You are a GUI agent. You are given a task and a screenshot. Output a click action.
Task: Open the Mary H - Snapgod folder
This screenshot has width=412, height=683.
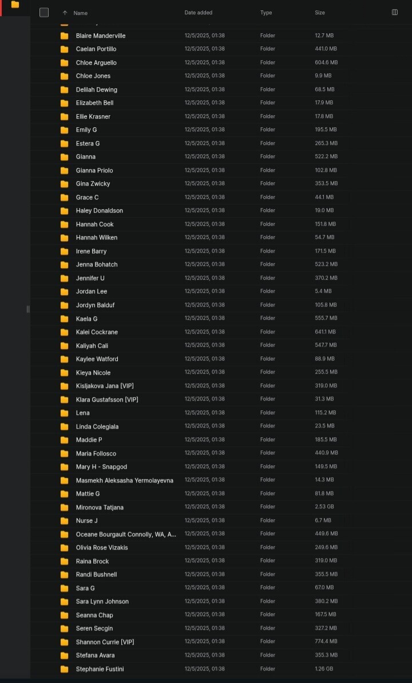[102, 467]
